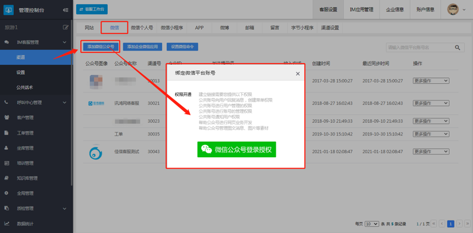Image resolution: width=473 pixels, height=233 pixels.
Task: Open the IM应用管理 top menu
Action: (x=361, y=10)
